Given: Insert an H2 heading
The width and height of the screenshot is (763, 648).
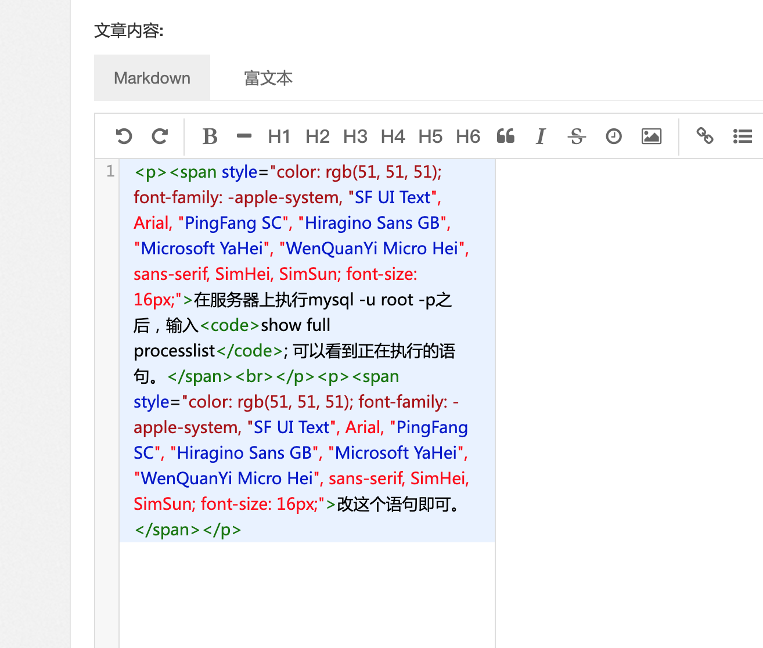Looking at the screenshot, I should [318, 136].
